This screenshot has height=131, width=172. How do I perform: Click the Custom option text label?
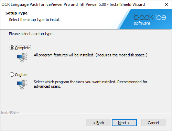point(21,75)
